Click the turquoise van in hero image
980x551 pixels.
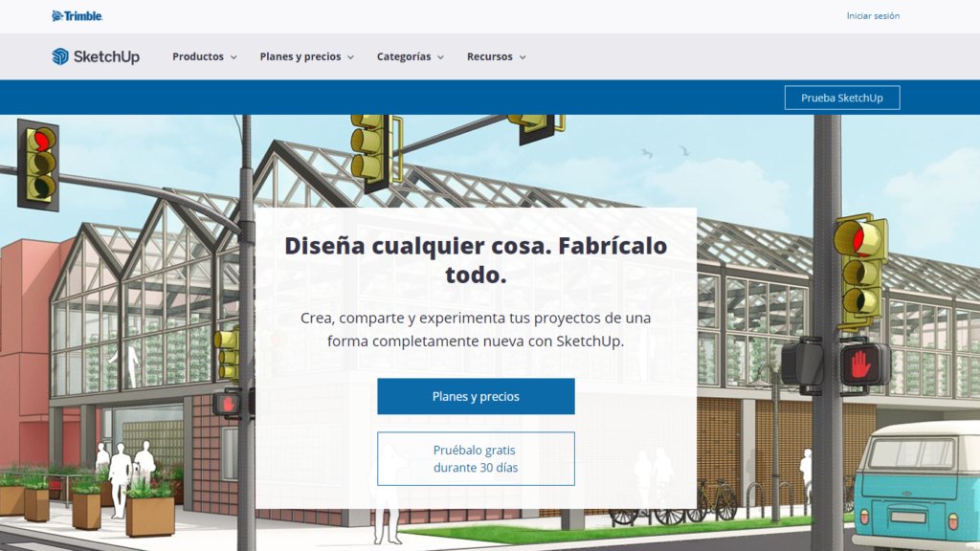(x=917, y=483)
